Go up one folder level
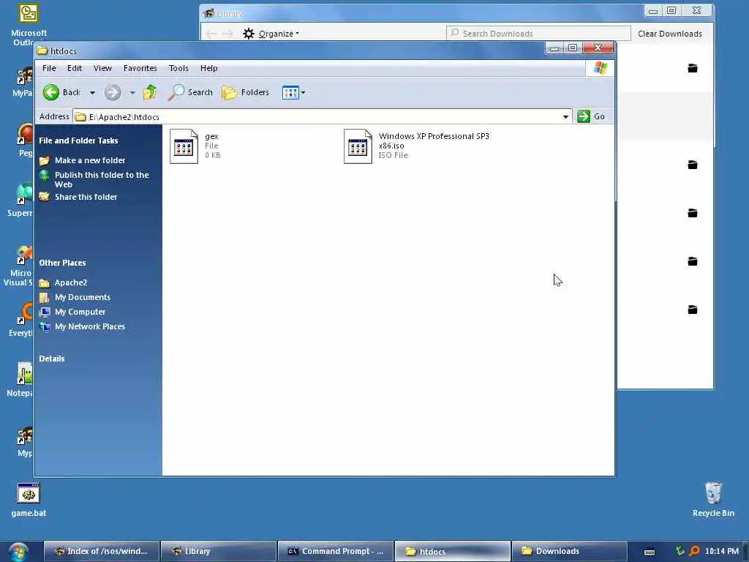Viewport: 749px width, 562px height. 150,92
